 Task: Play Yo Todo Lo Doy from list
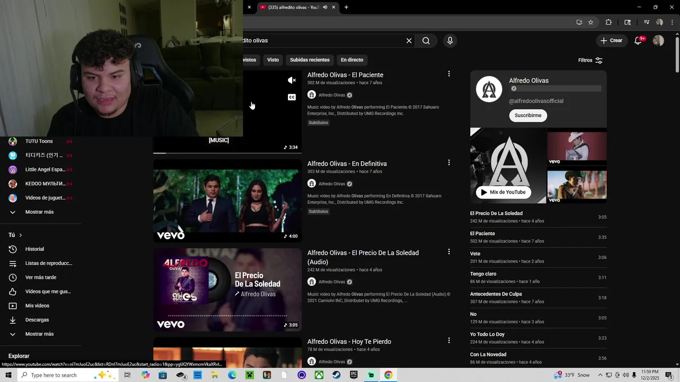pyautogui.click(x=538, y=338)
